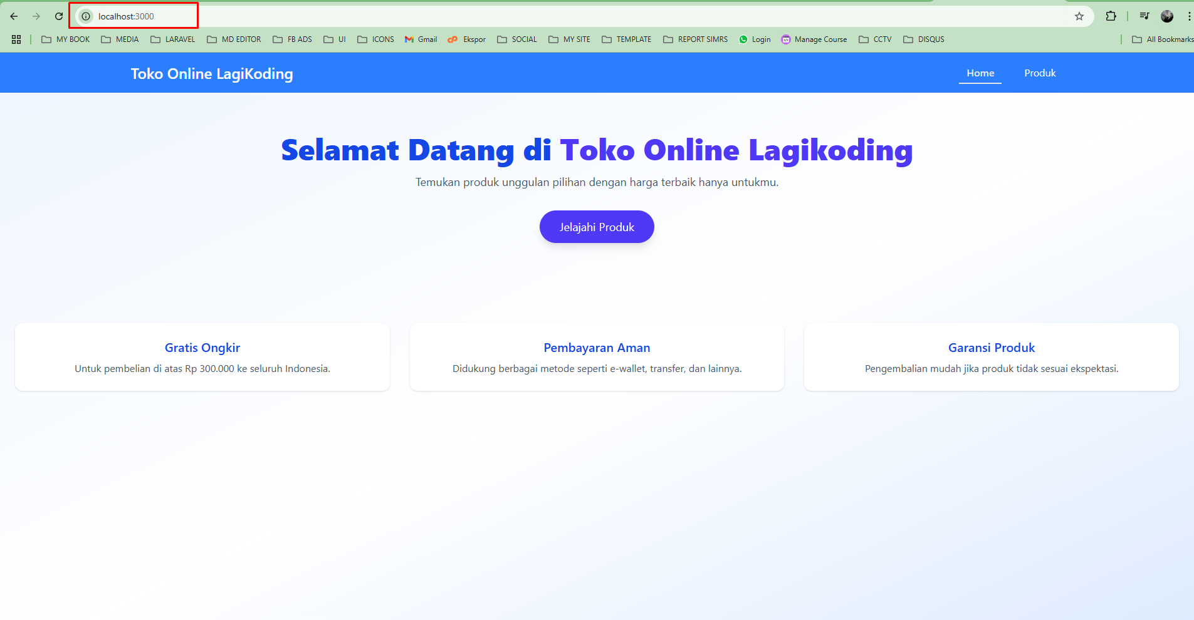This screenshot has height=620, width=1194.
Task: Click the Jelajahi Produk button
Action: click(596, 227)
